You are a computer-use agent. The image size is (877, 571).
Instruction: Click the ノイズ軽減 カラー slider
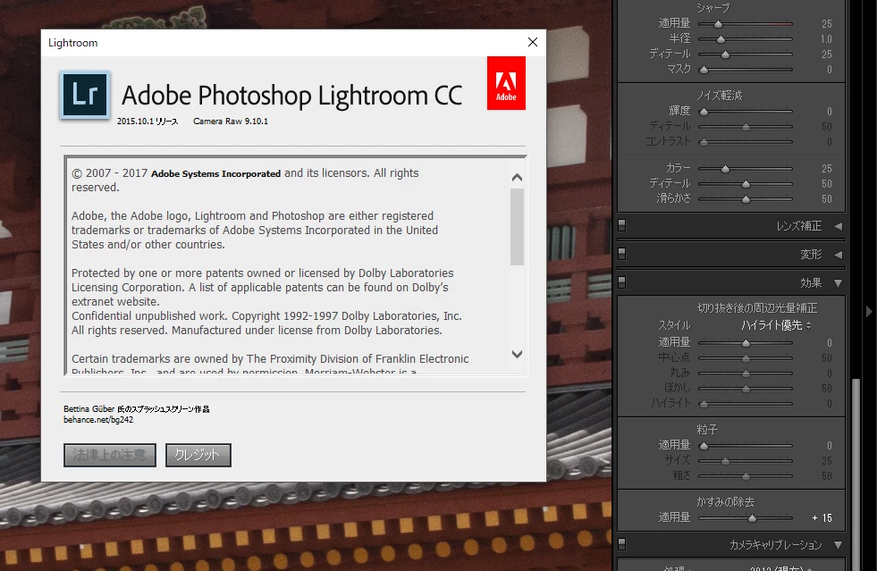(746, 168)
